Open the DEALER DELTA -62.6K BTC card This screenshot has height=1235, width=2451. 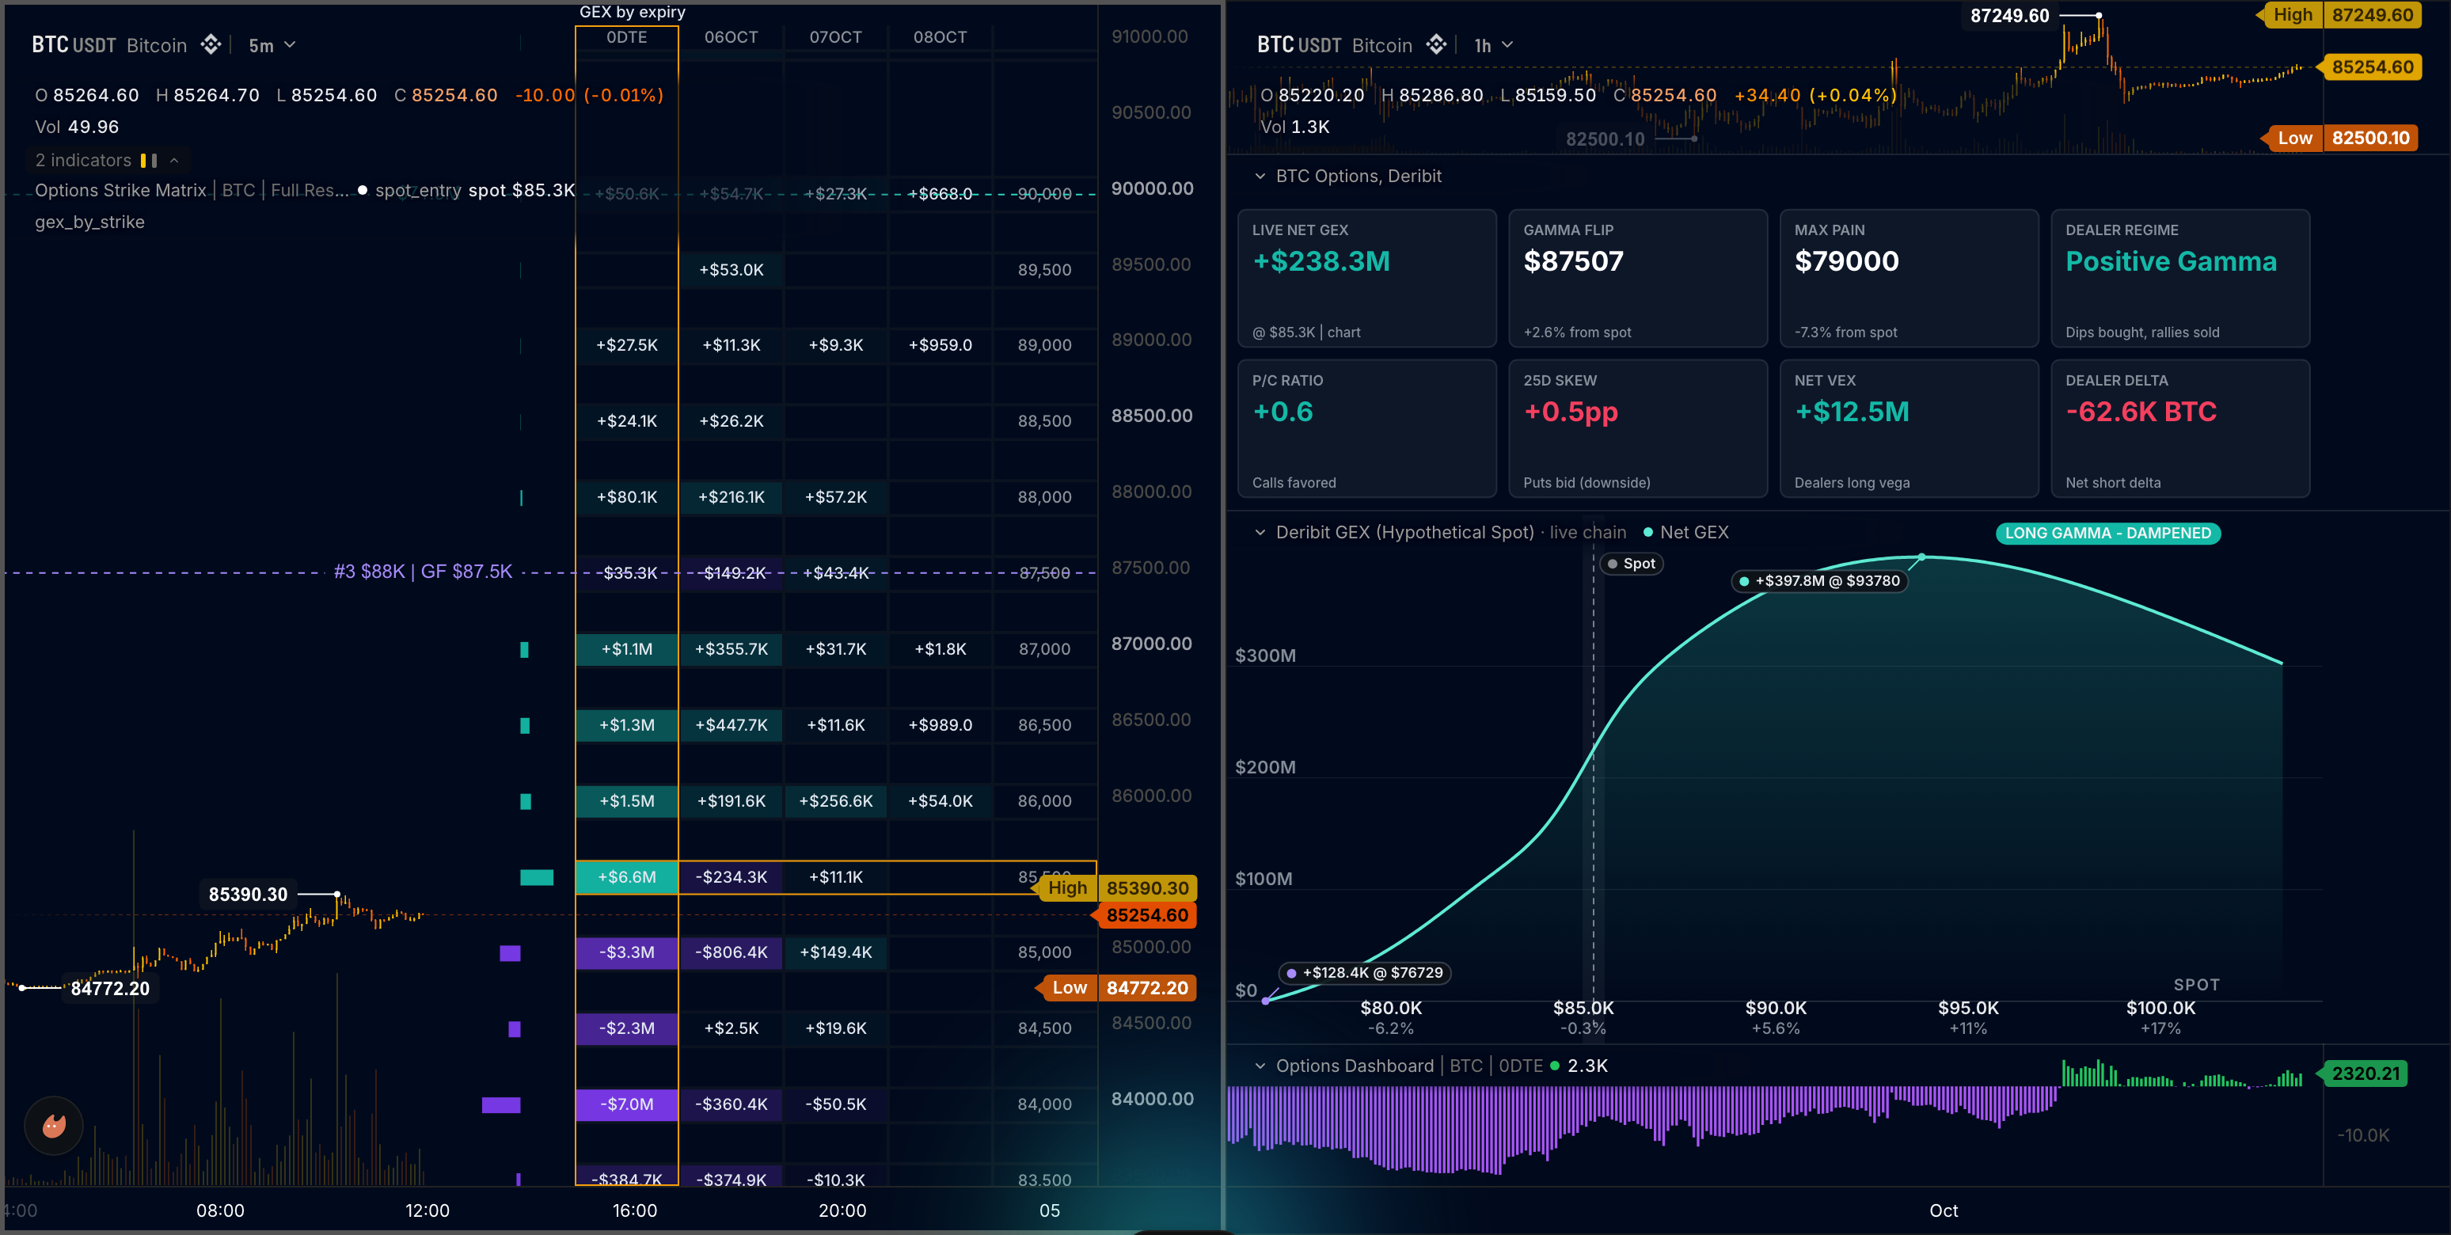coord(2179,428)
